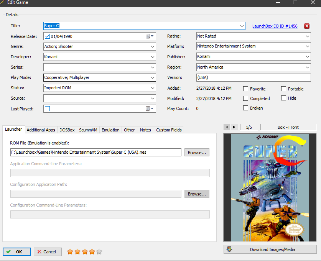Viewport: 321px width, 261px height.
Task: Open Last Played calendar picker icon
Action: (x=150, y=108)
